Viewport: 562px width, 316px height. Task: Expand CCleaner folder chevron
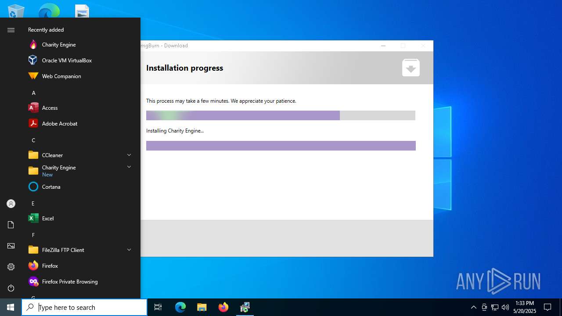pyautogui.click(x=129, y=155)
